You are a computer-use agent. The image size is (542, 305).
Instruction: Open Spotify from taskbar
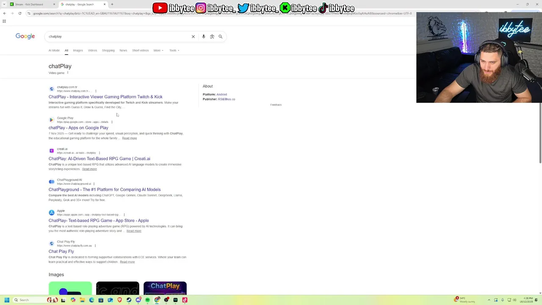147,300
